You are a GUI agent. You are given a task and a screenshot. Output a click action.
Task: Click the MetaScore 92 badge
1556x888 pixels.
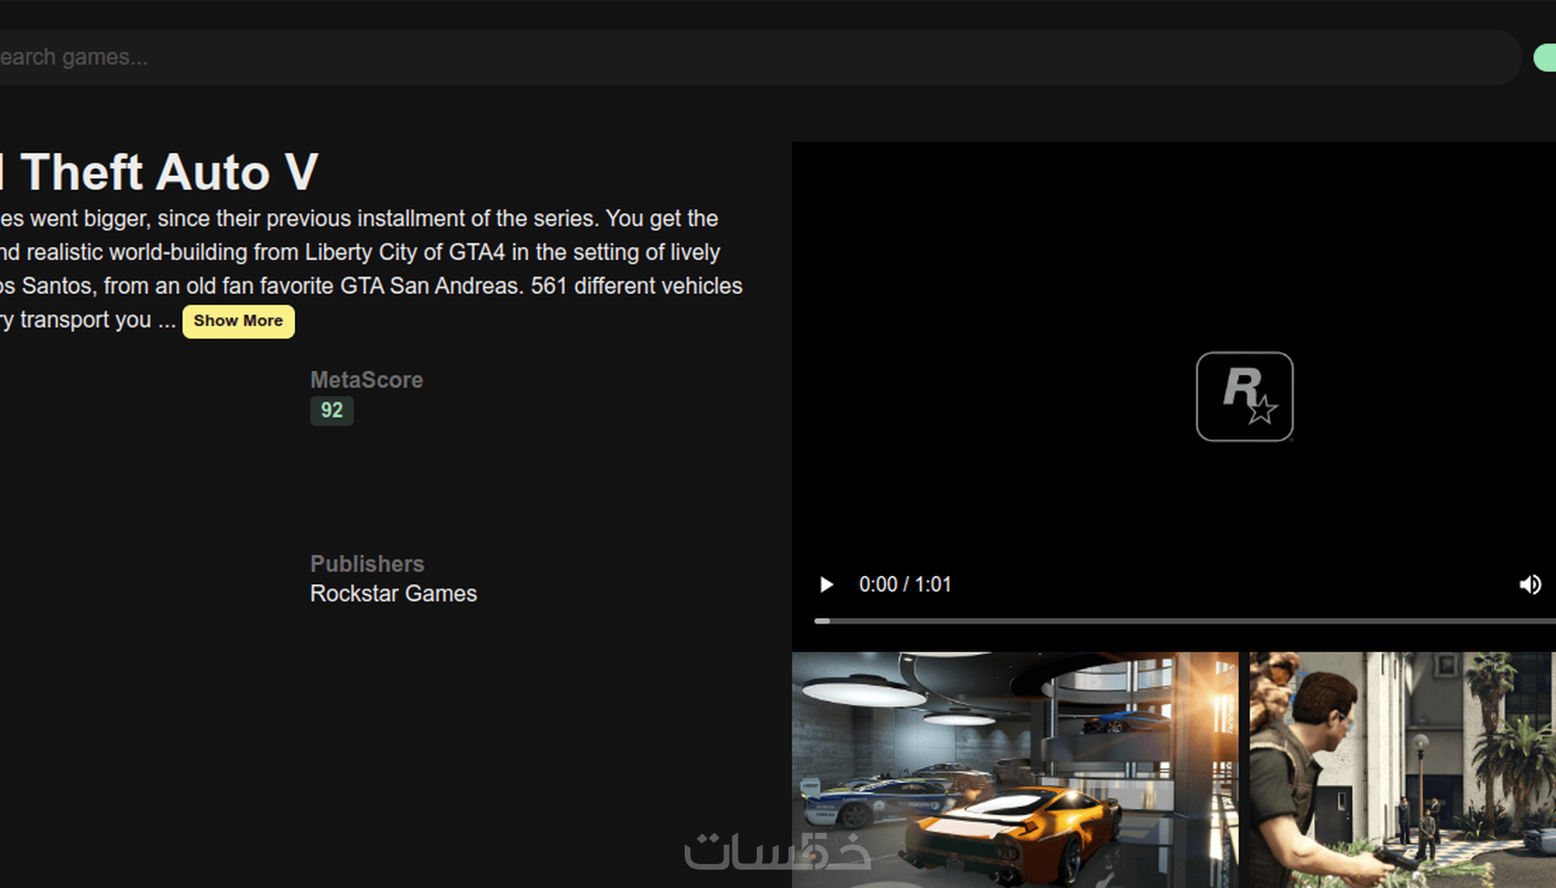tap(331, 410)
